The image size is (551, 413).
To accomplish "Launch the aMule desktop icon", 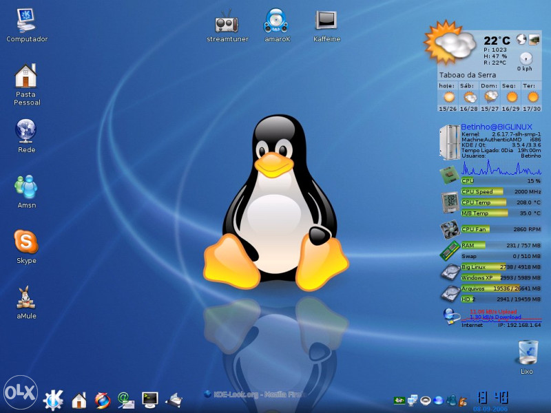I will [x=26, y=302].
